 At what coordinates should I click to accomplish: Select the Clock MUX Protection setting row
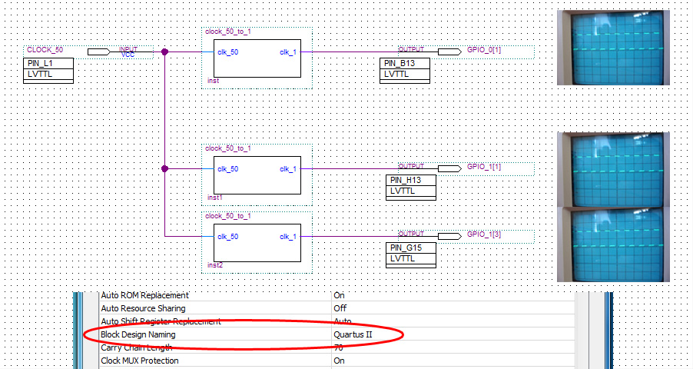pos(337,361)
